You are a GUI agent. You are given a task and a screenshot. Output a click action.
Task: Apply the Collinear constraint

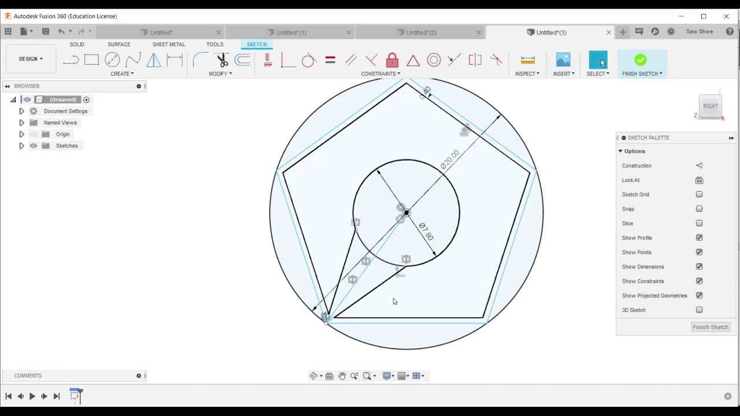454,60
